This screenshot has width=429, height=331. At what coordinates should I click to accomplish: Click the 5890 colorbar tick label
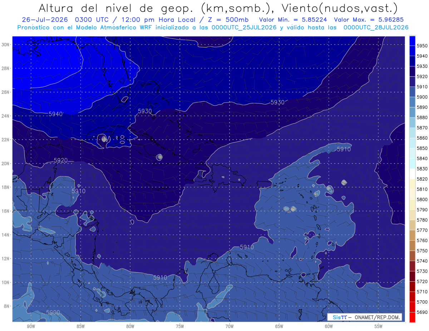tap(422, 107)
